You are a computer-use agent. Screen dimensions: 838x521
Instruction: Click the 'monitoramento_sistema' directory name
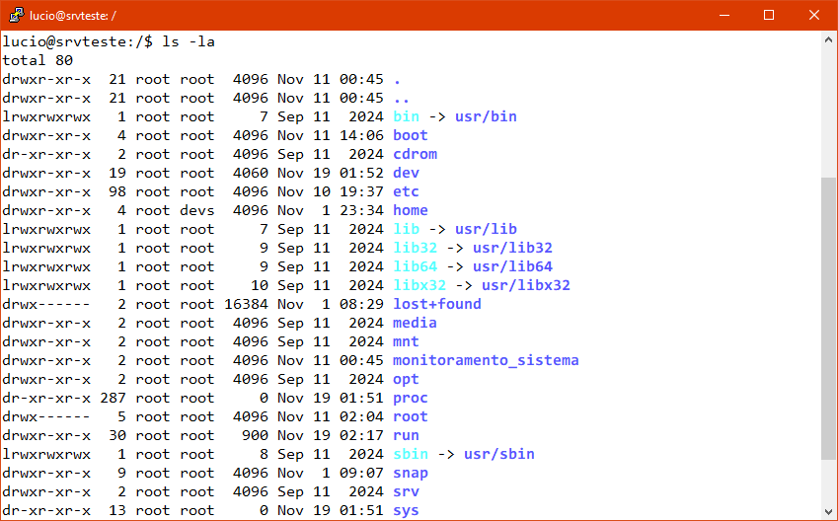486,360
